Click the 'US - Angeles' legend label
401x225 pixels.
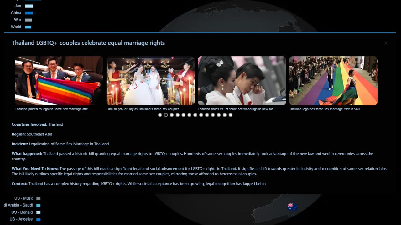21,219
